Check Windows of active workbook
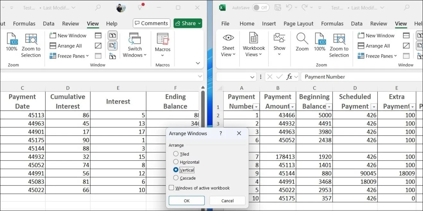Viewport: 423px width, 211px height. [171, 188]
